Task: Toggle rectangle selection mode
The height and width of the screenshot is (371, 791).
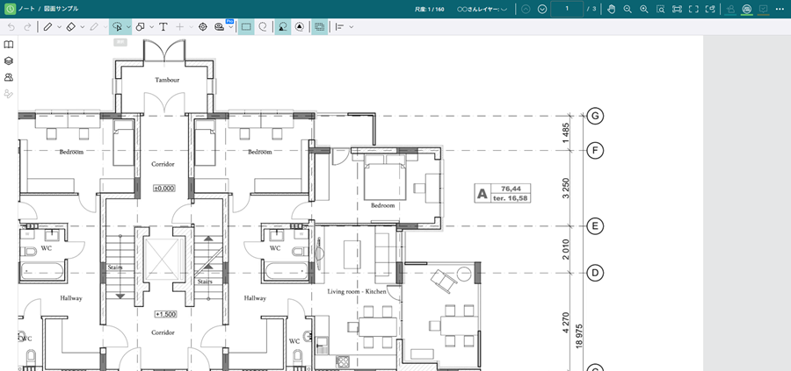Action: point(246,27)
